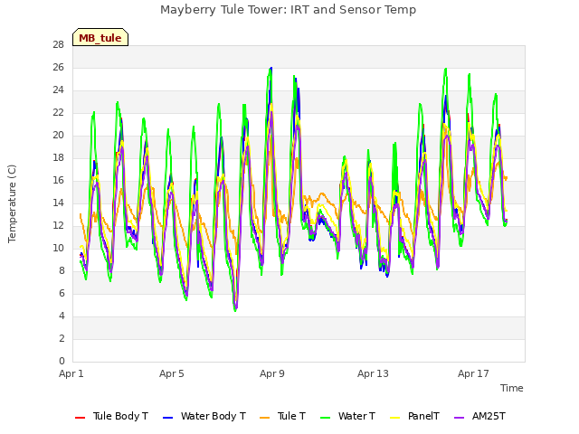Click the 24 y-axis tick label
Viewport: 579px width, 434px height.
pyautogui.click(x=58, y=90)
